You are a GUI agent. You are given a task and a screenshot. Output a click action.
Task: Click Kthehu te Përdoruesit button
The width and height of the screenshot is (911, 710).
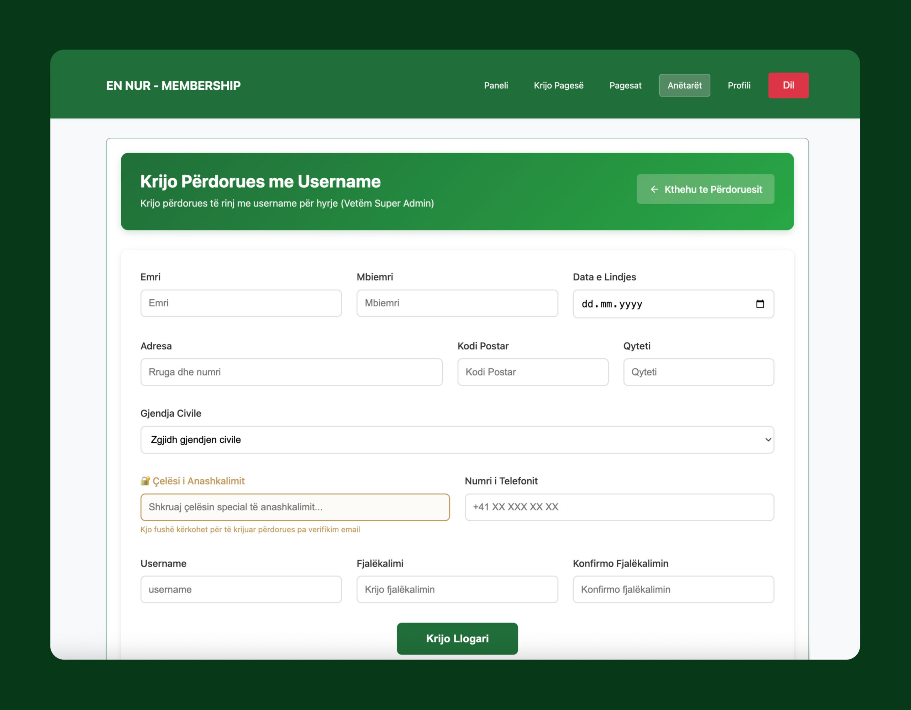coord(705,189)
